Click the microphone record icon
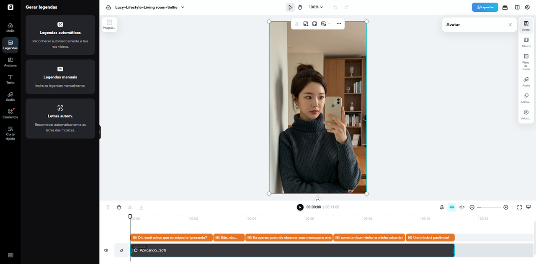 442,207
